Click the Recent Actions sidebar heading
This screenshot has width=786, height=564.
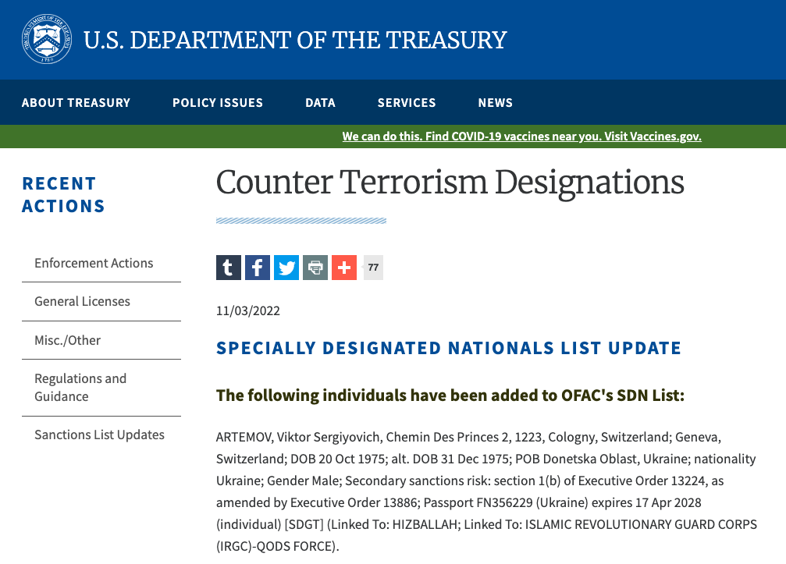coord(63,195)
